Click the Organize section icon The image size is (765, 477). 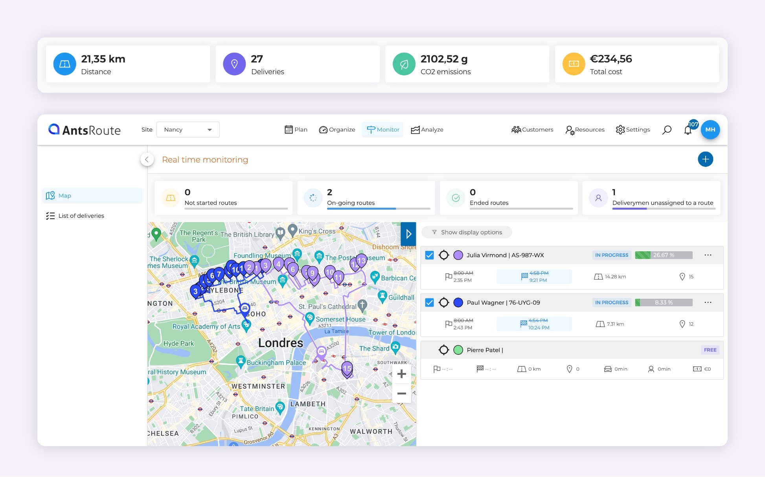click(x=323, y=130)
